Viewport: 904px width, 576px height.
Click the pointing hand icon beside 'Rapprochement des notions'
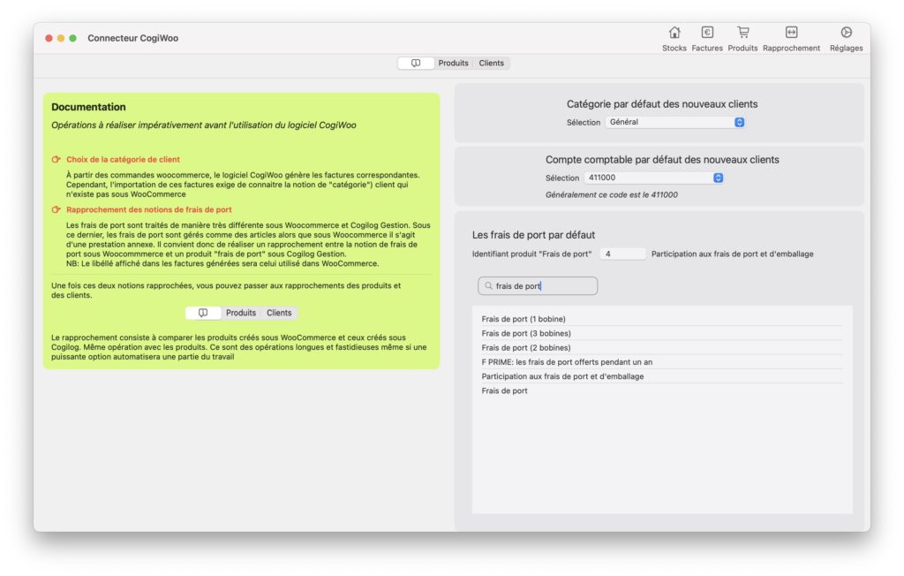point(56,209)
